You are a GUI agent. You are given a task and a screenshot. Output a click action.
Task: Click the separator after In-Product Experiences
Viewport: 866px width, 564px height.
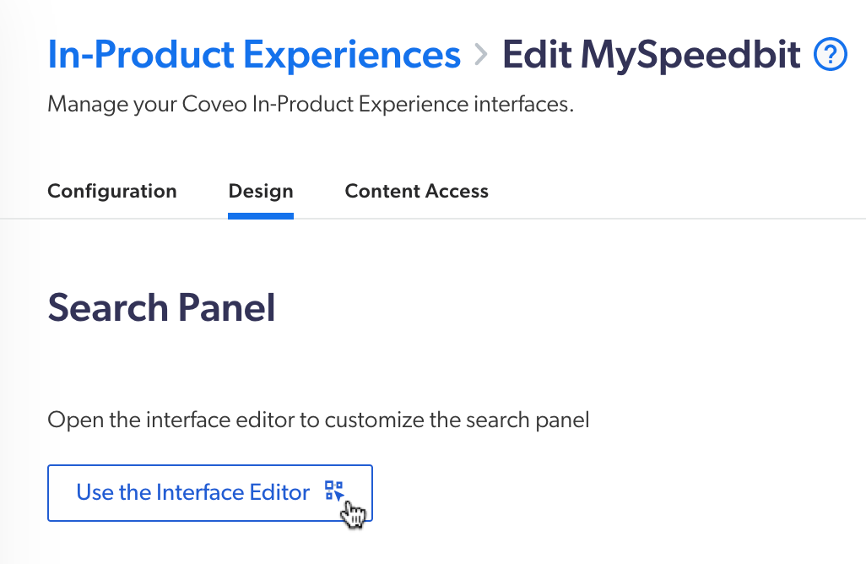pos(479,53)
